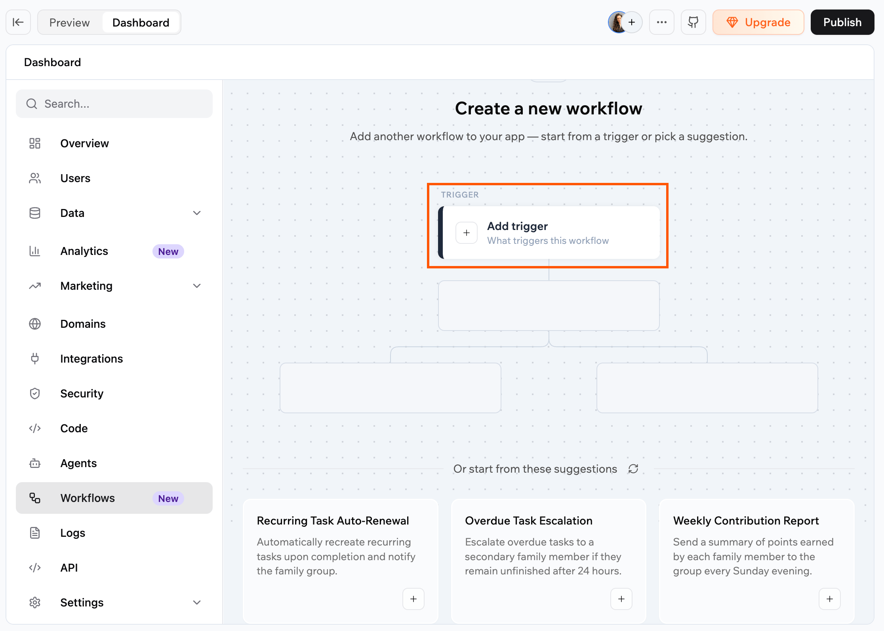The image size is (884, 631).
Task: Open the three-dot more options menu
Action: click(661, 22)
